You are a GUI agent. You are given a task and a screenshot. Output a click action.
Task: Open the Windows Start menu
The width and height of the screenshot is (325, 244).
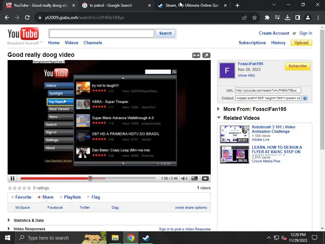(8, 238)
